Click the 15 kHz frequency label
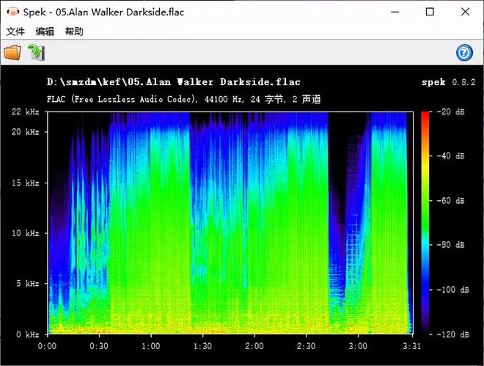The width and height of the screenshot is (484, 366). [x=26, y=183]
